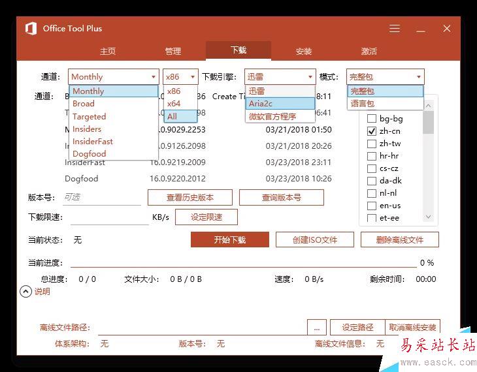The height and width of the screenshot is (372, 477).
Task: Open the 完整包 mode dropdown
Action: [385, 76]
